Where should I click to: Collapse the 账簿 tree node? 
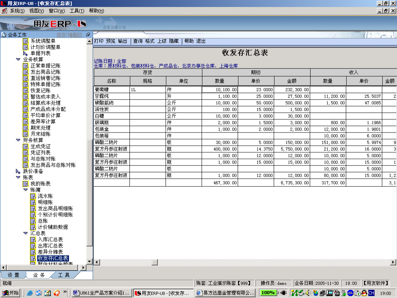[25, 190]
